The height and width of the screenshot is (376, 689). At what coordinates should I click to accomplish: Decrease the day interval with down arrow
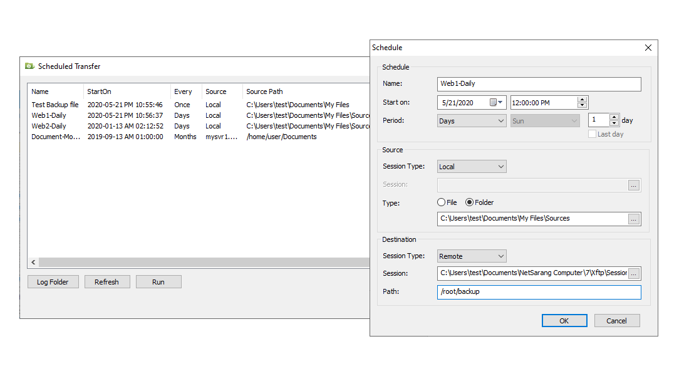point(614,123)
